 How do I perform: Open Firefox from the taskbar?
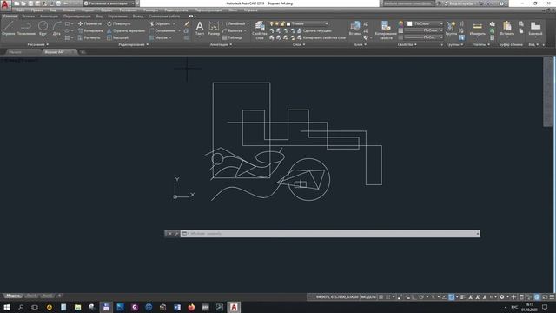point(191,307)
